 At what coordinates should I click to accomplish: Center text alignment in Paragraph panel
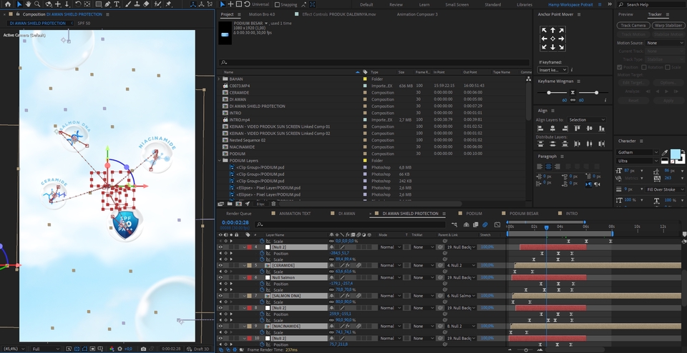click(x=549, y=166)
